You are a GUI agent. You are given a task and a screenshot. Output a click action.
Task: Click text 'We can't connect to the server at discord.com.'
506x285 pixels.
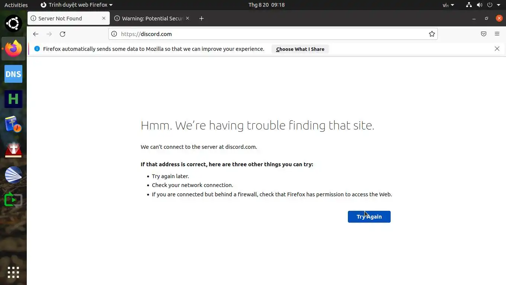199,147
